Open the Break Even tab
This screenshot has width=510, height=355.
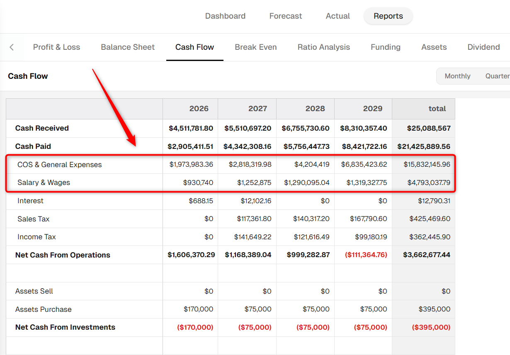pos(256,47)
